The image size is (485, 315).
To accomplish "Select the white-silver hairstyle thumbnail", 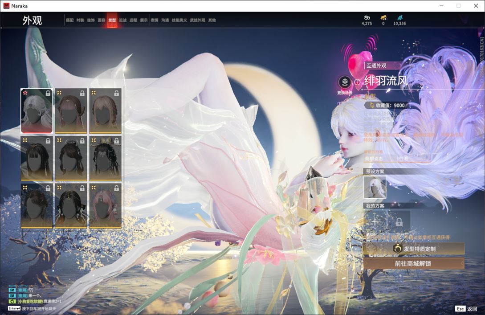I will point(37,111).
